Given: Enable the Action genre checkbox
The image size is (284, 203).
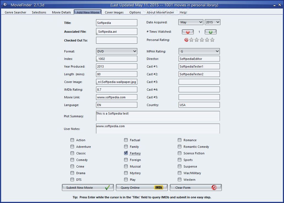Looking at the screenshot, I should 72,140.
